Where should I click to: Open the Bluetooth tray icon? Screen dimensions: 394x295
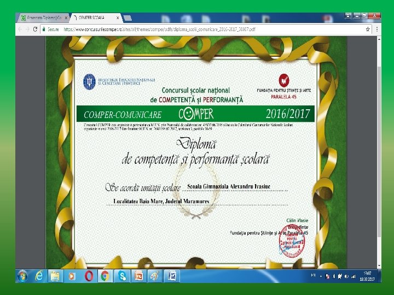[x=334, y=276]
